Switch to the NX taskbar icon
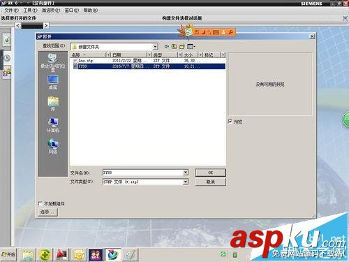 pyautogui.click(x=113, y=254)
